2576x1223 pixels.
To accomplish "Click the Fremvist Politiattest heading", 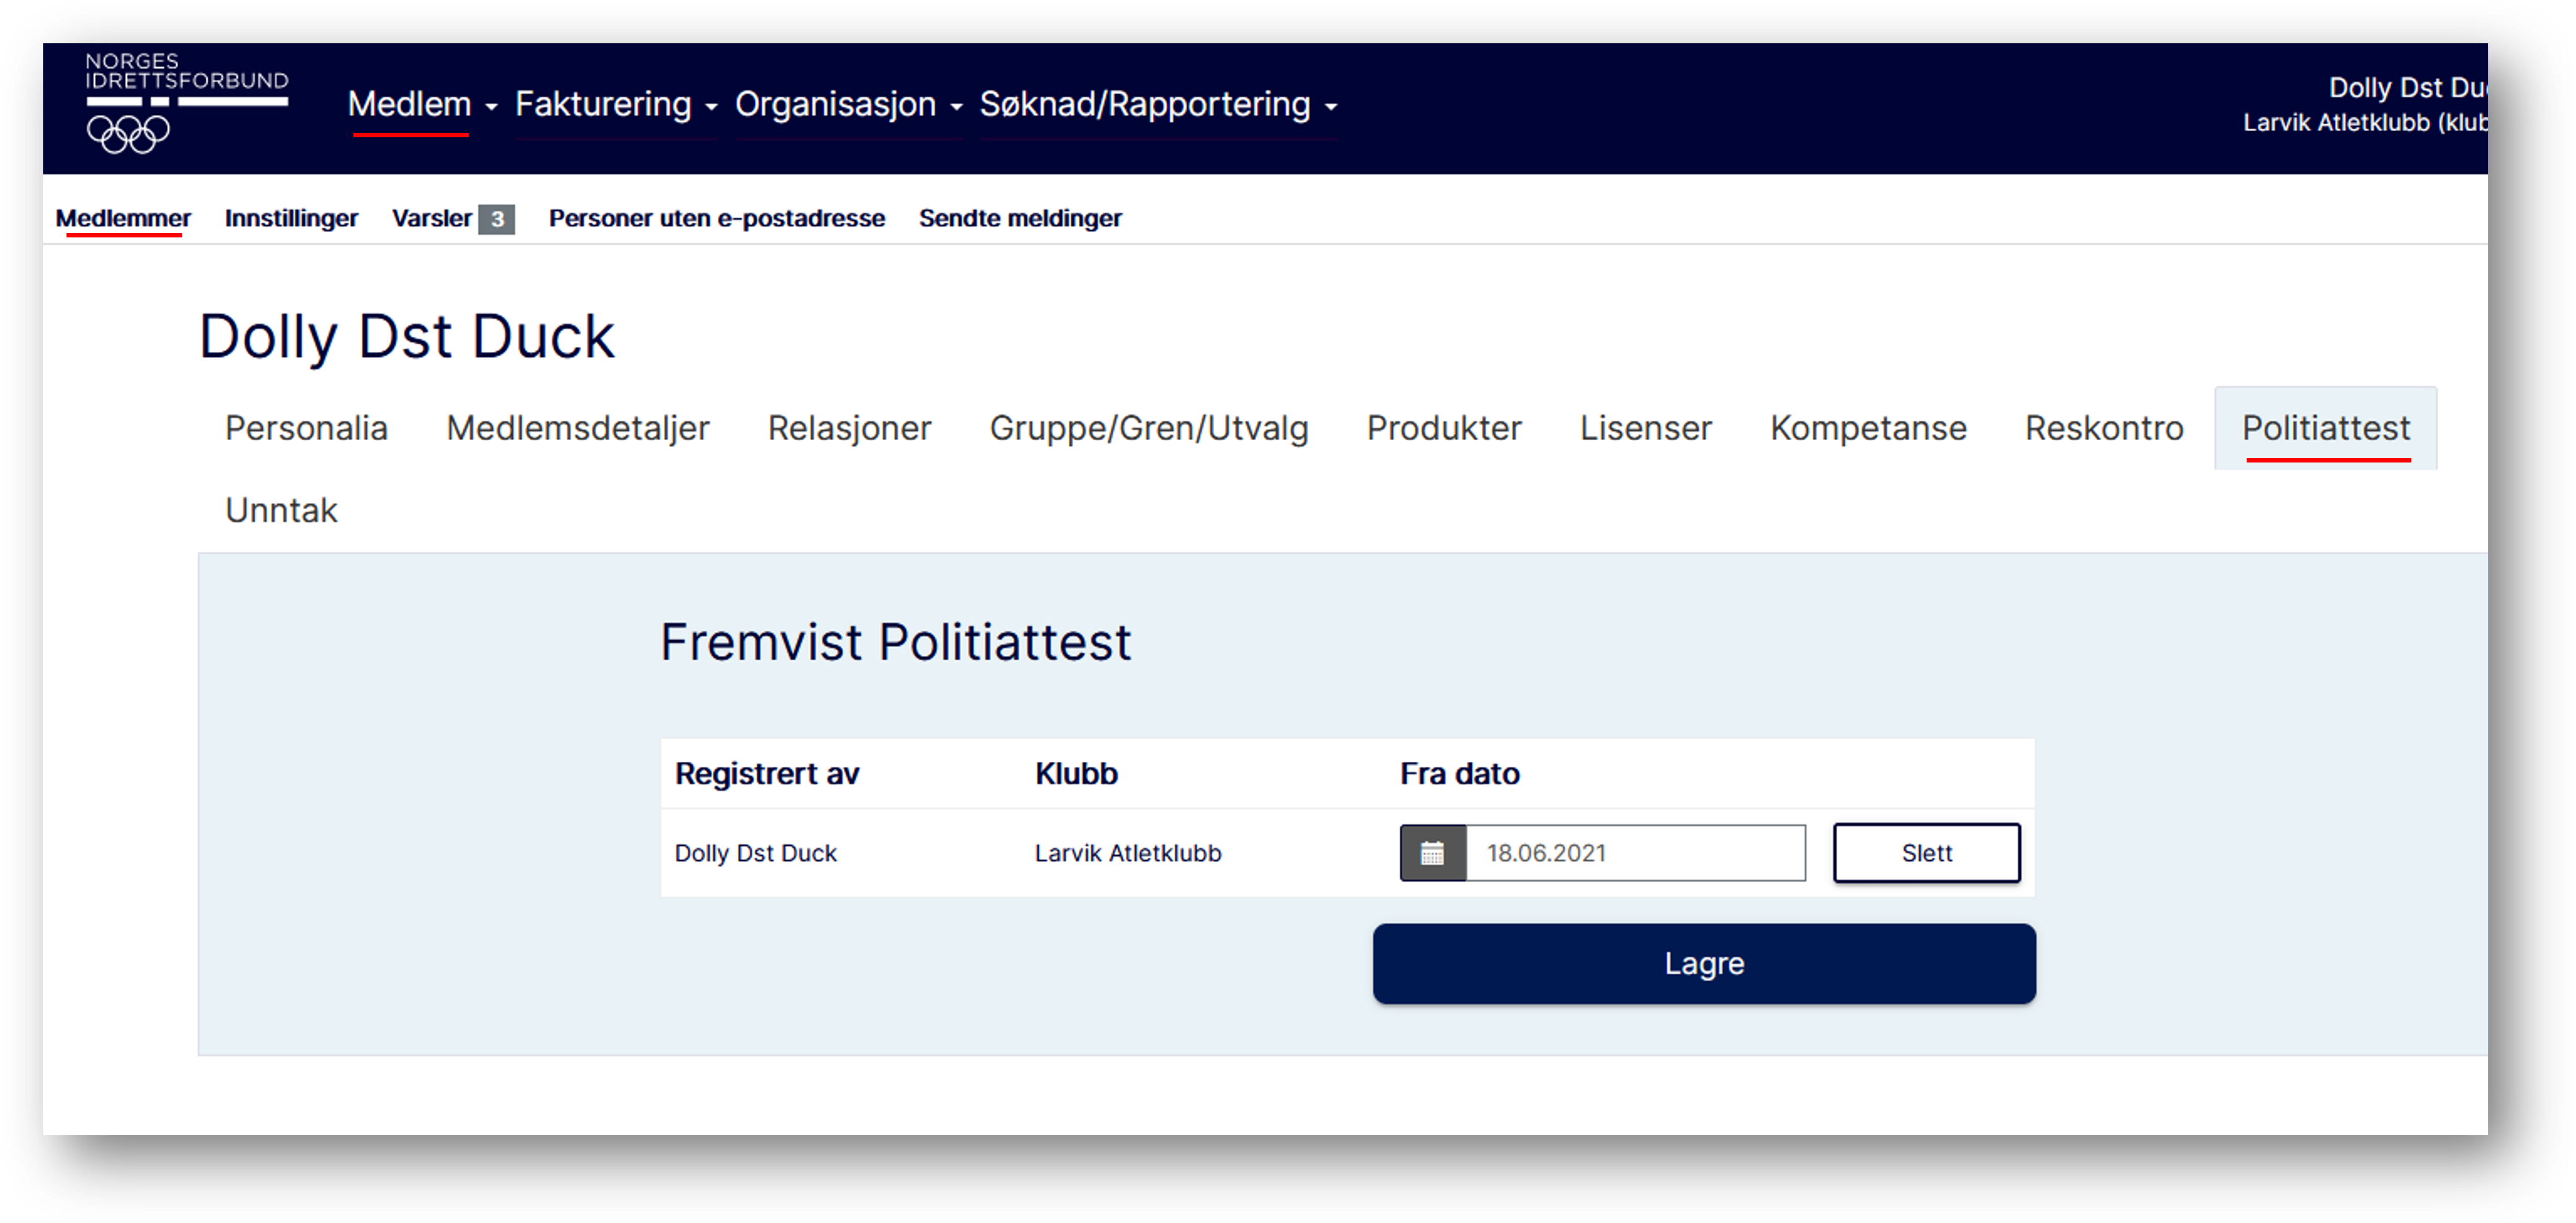I will 895,642.
